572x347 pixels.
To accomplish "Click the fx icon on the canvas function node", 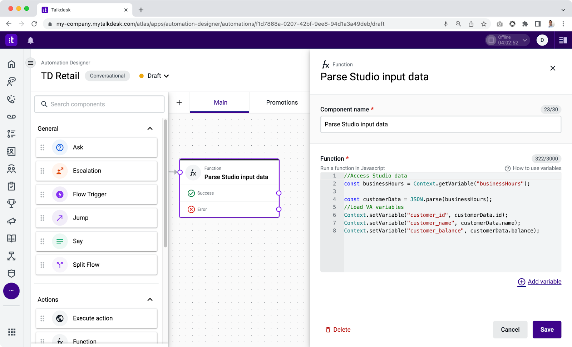I will [193, 173].
